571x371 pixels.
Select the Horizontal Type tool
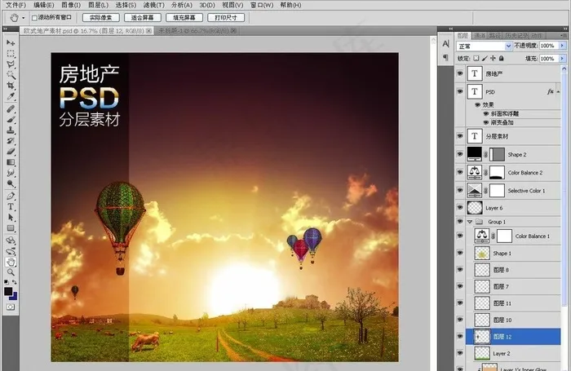pyautogui.click(x=11, y=207)
